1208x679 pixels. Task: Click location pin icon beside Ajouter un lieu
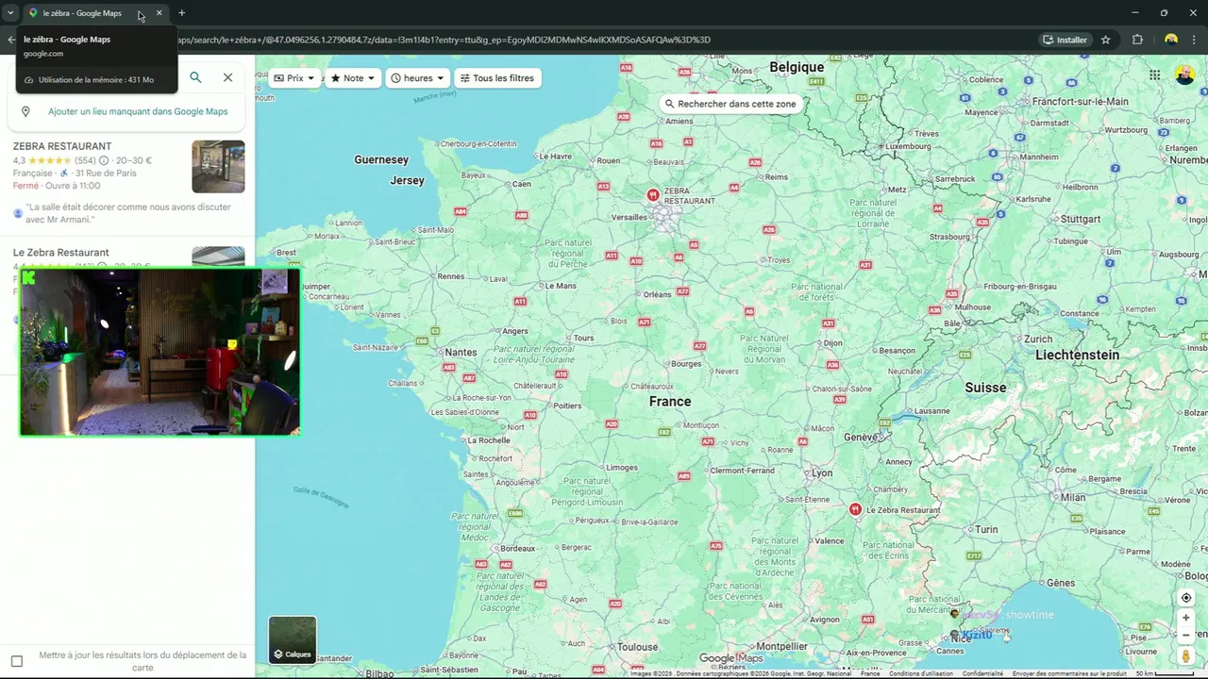(x=25, y=111)
